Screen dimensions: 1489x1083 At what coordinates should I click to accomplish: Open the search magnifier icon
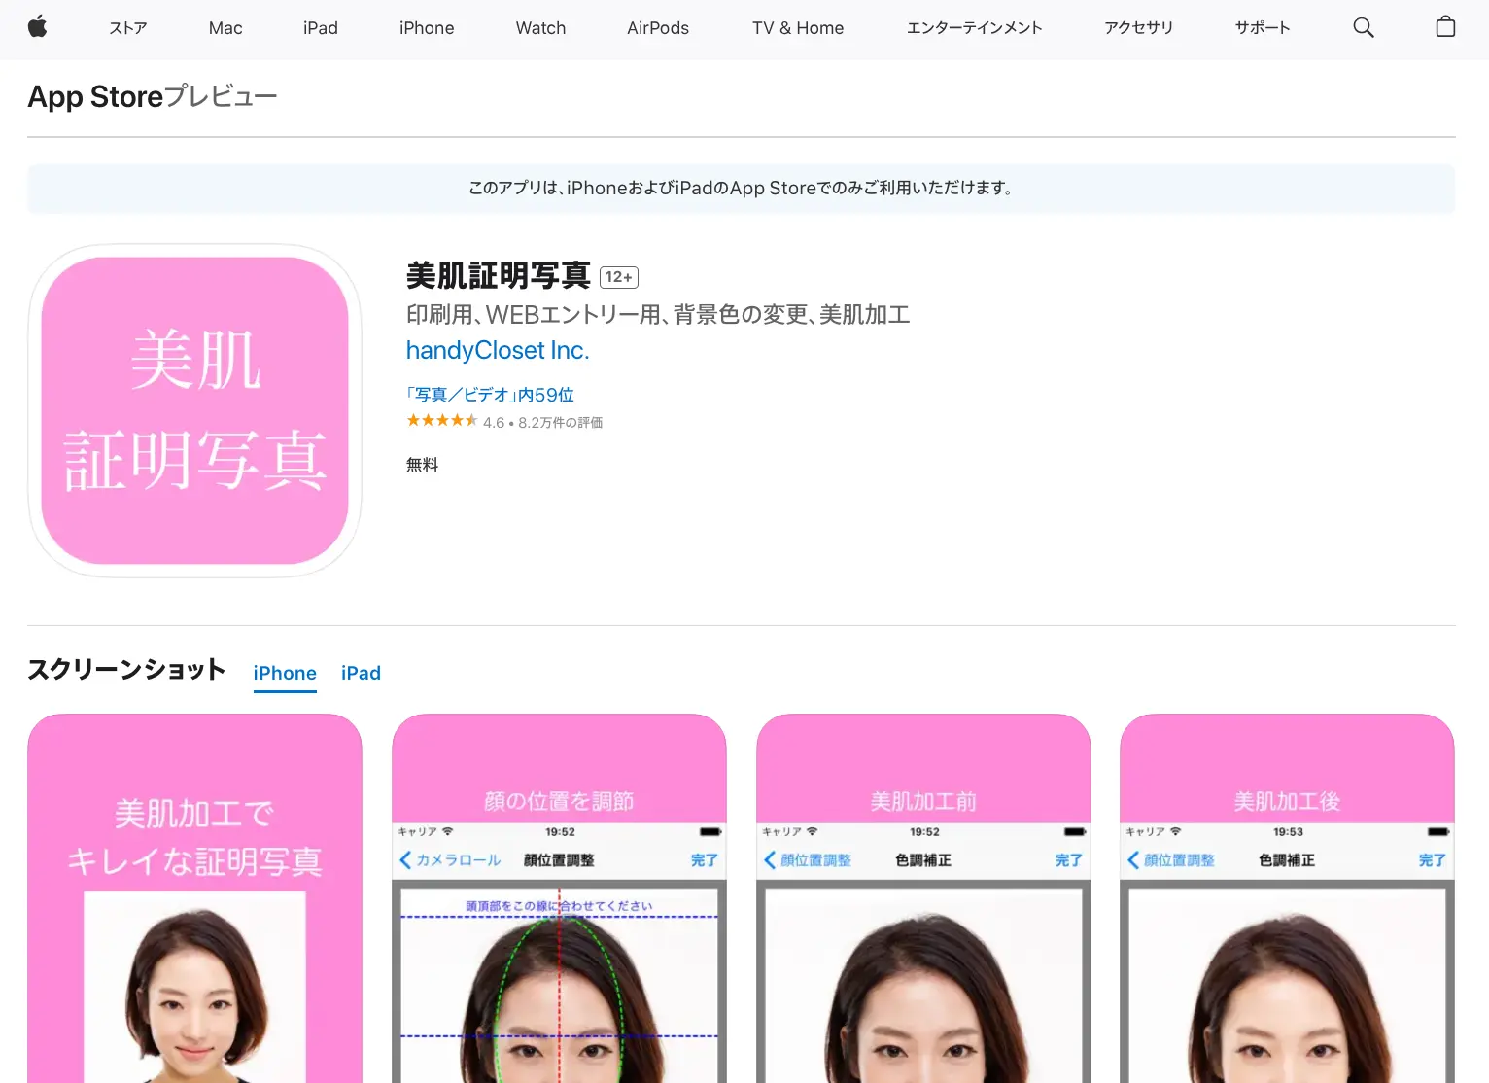click(x=1364, y=27)
